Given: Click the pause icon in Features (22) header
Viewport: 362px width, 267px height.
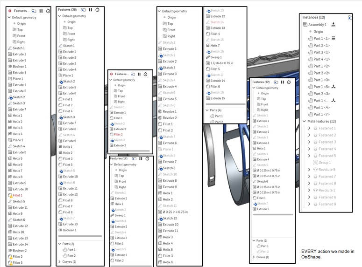Looking at the screenshot, I should (x=282, y=82).
